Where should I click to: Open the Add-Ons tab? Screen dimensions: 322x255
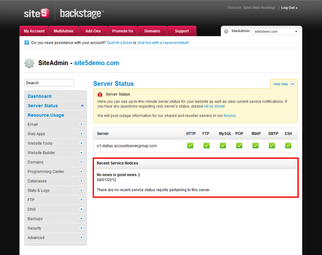pos(93,31)
